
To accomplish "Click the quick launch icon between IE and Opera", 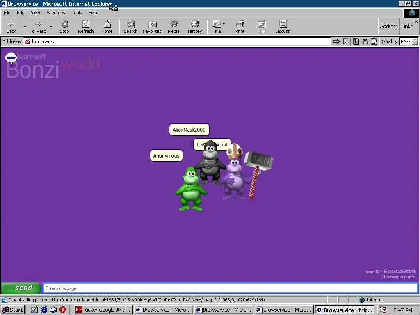I will click(x=53, y=310).
